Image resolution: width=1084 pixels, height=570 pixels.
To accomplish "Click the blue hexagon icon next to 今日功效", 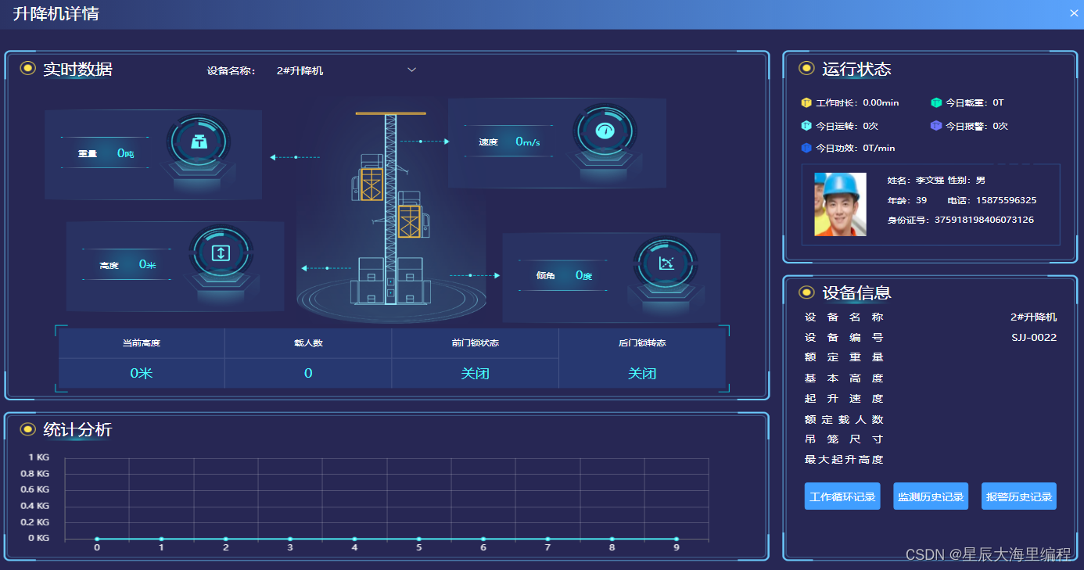I will pyautogui.click(x=806, y=148).
